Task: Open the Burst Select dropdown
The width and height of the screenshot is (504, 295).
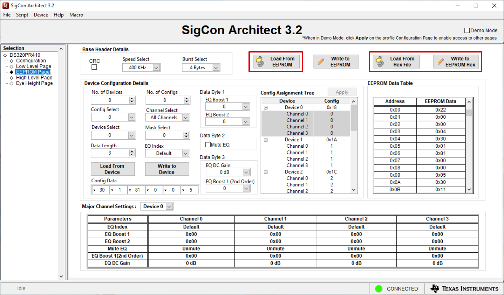Action: (x=216, y=68)
